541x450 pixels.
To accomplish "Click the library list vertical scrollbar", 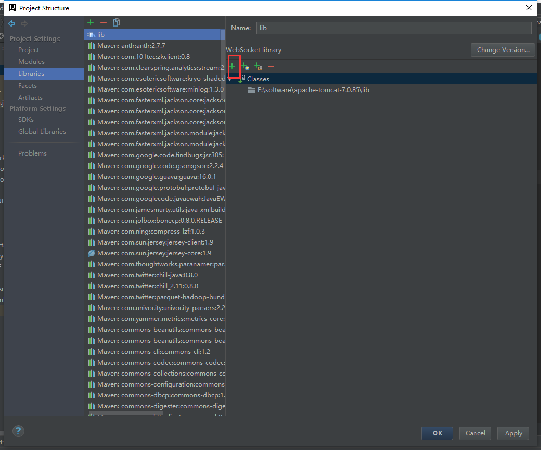I will pyautogui.click(x=223, y=66).
